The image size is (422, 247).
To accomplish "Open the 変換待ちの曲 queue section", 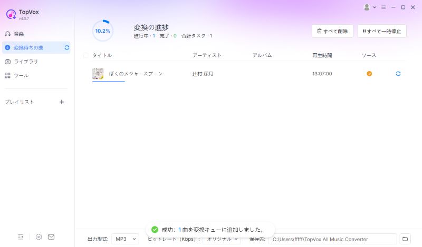I will click(x=36, y=47).
